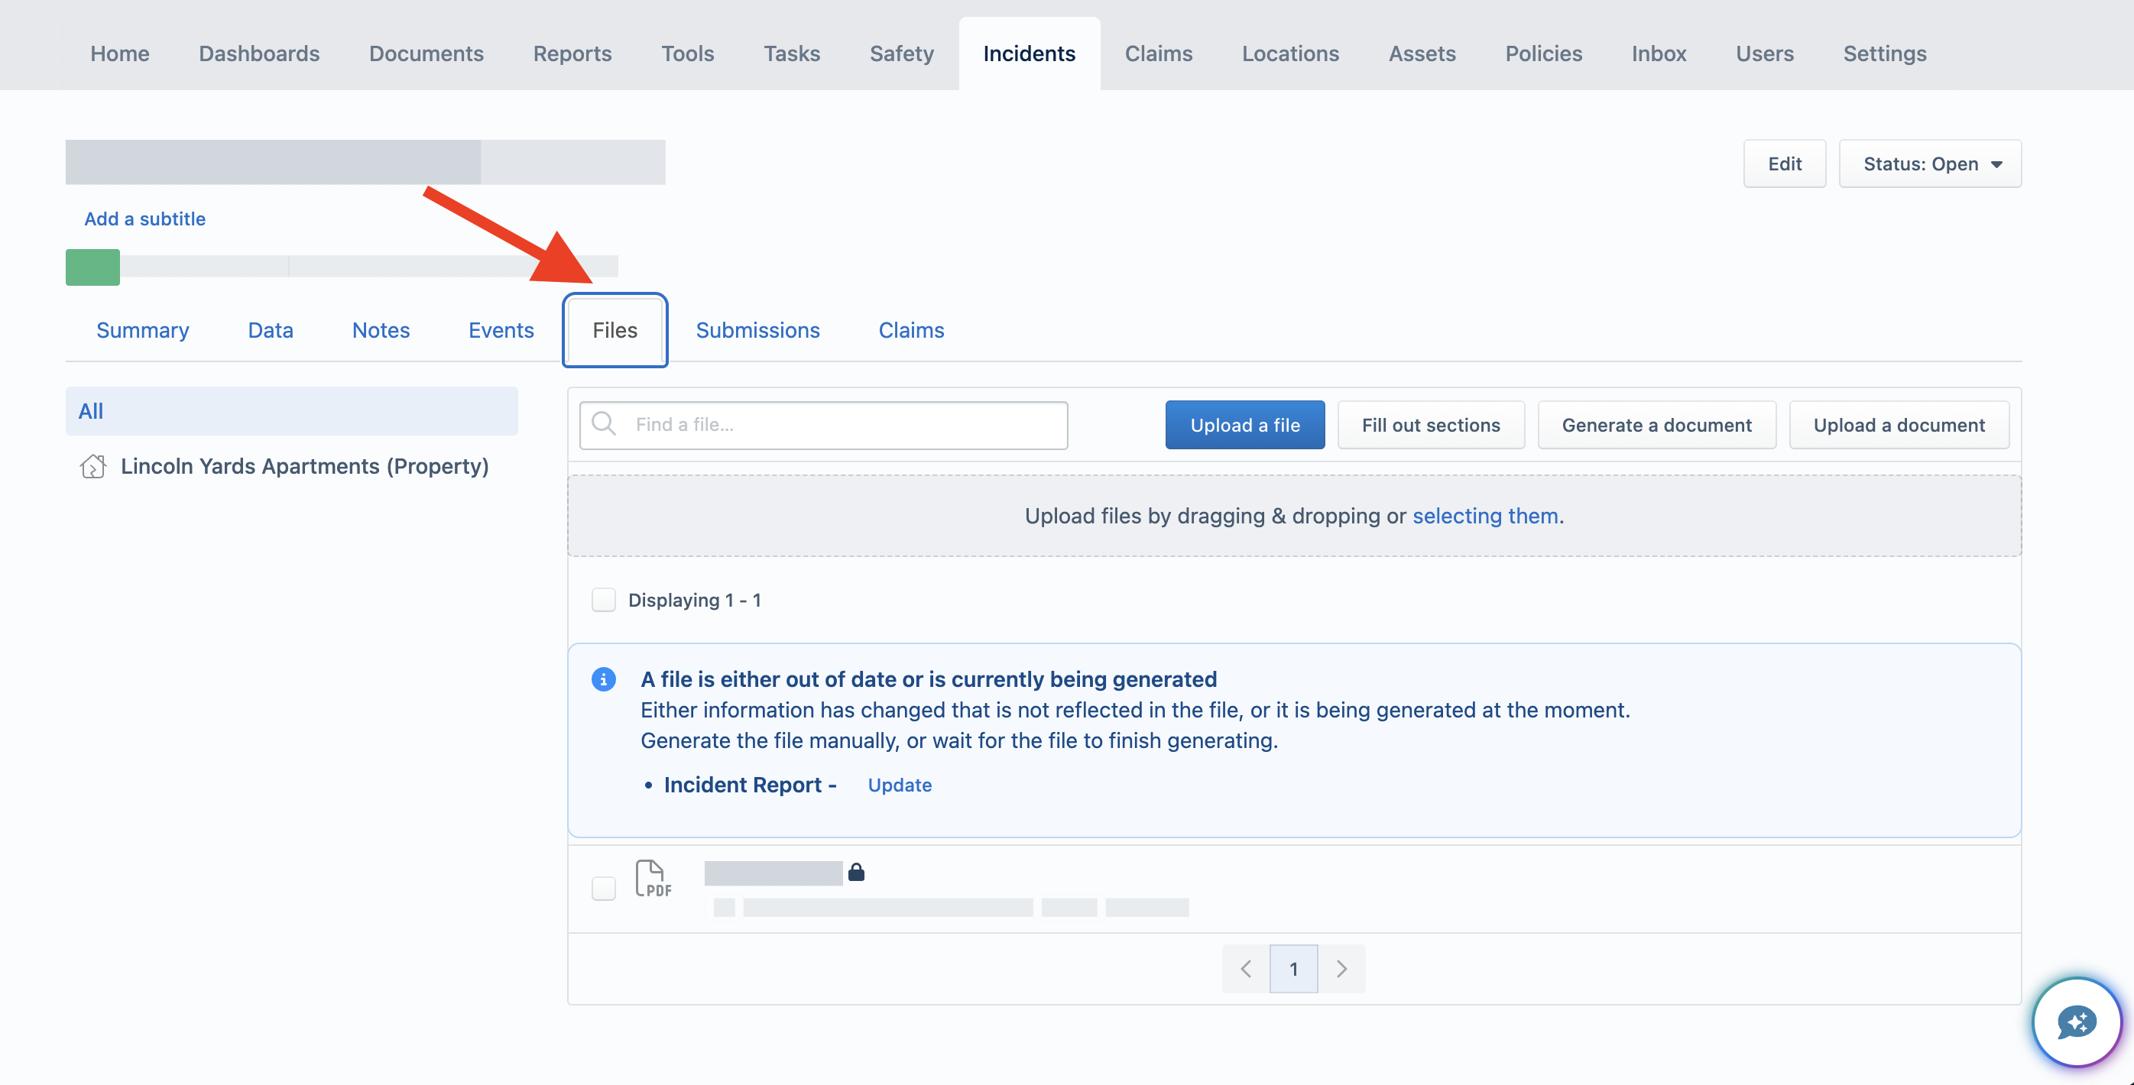The width and height of the screenshot is (2134, 1085).
Task: Click the house icon for Lincoln Yards
Action: [92, 466]
